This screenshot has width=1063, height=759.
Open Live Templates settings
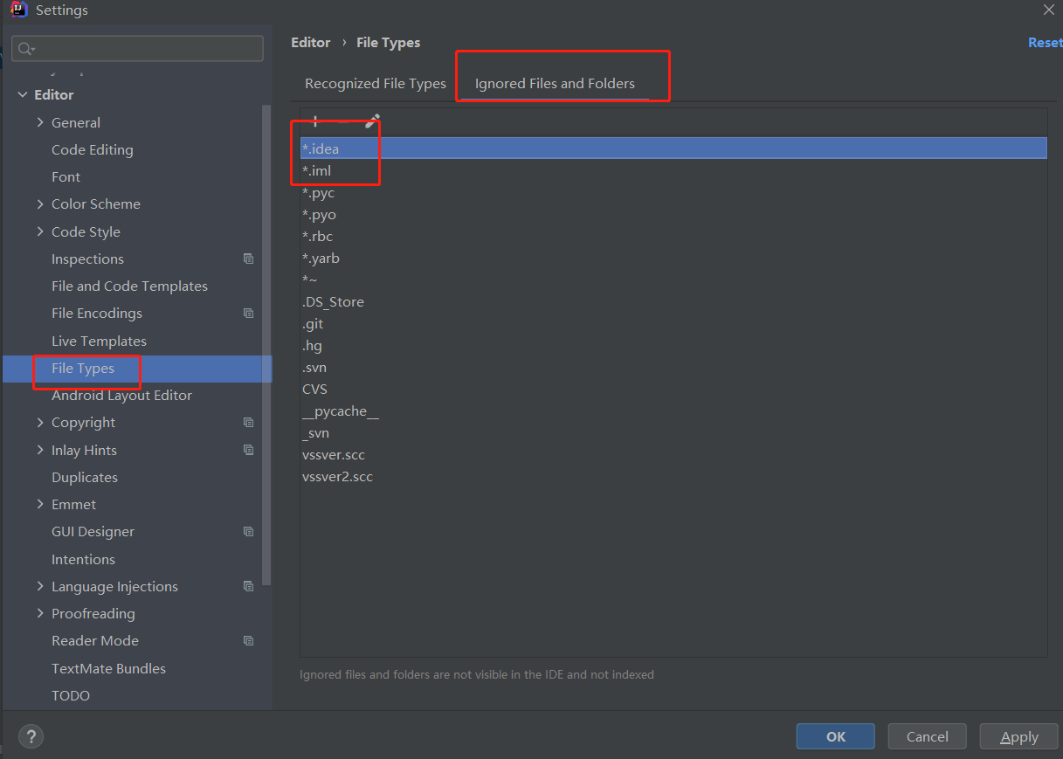point(99,341)
